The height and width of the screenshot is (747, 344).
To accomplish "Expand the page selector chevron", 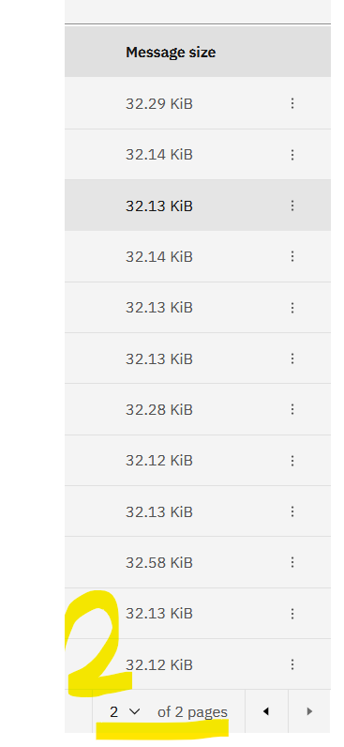I will pyautogui.click(x=135, y=711).
